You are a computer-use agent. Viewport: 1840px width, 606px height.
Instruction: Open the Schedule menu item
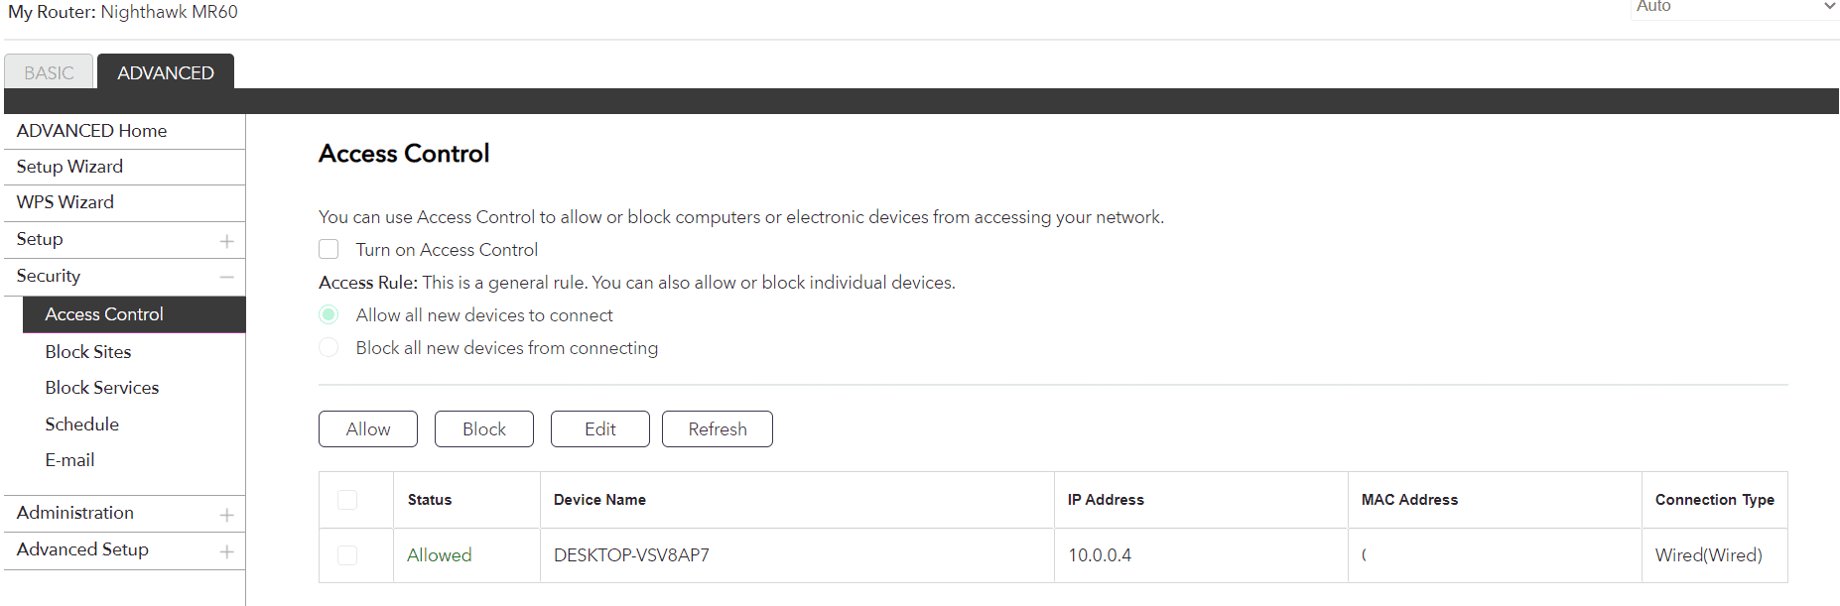pyautogui.click(x=82, y=424)
